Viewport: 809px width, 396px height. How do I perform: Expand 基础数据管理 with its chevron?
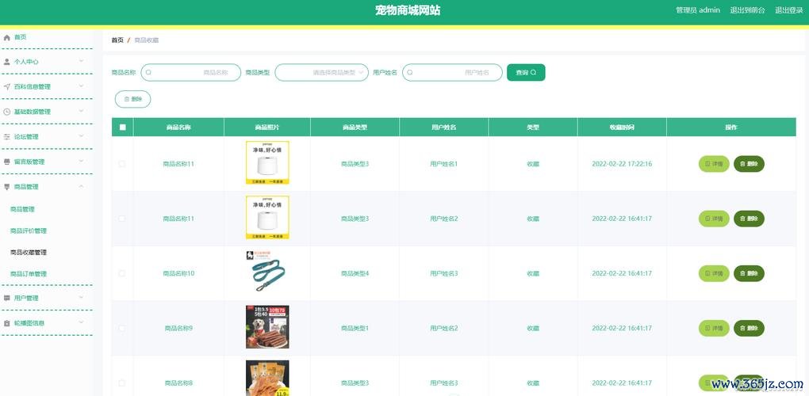click(81, 111)
